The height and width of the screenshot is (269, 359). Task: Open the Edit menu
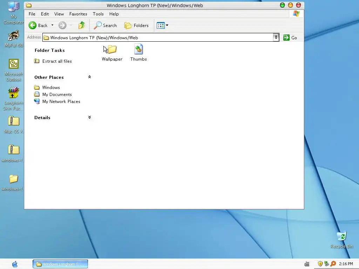(45, 14)
